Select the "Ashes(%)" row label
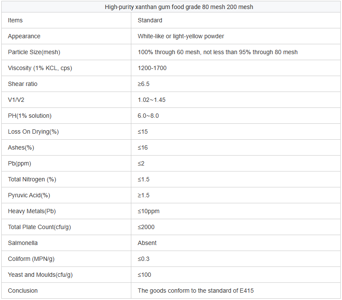The height and width of the screenshot is (300, 342). point(21,147)
